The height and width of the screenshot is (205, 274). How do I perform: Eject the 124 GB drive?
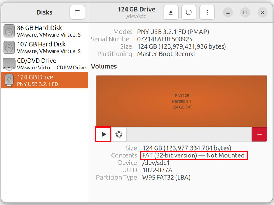(x=171, y=12)
